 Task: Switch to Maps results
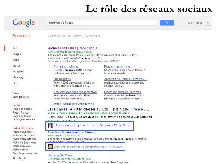16,60
